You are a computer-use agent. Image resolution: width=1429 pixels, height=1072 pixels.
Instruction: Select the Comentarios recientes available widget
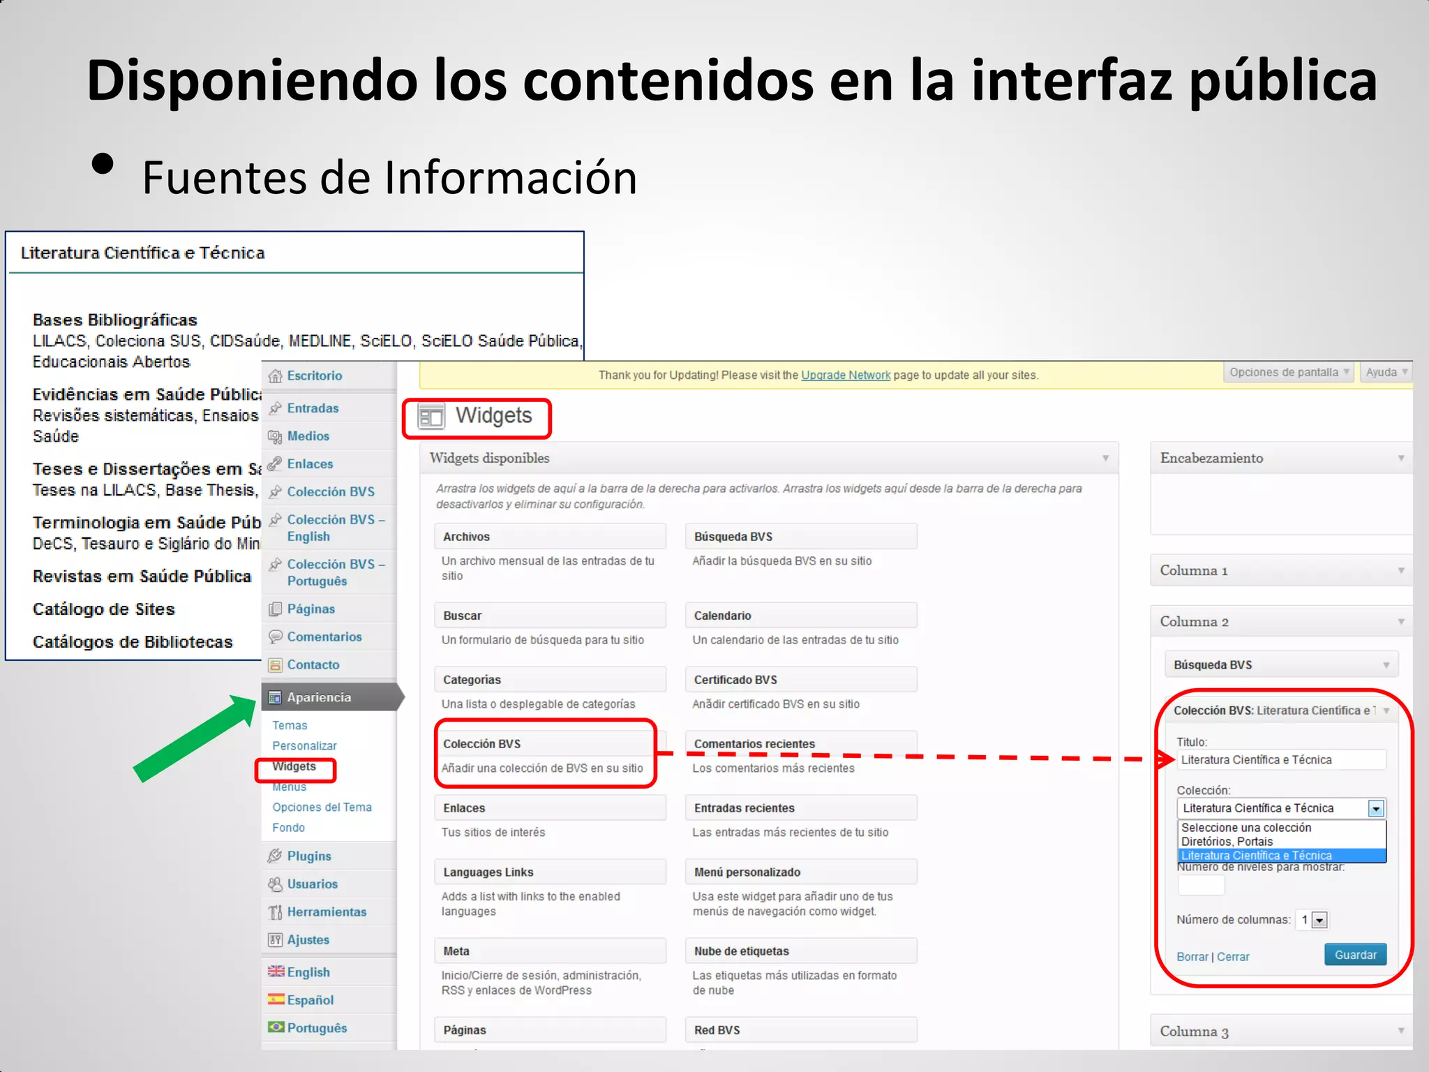(801, 744)
